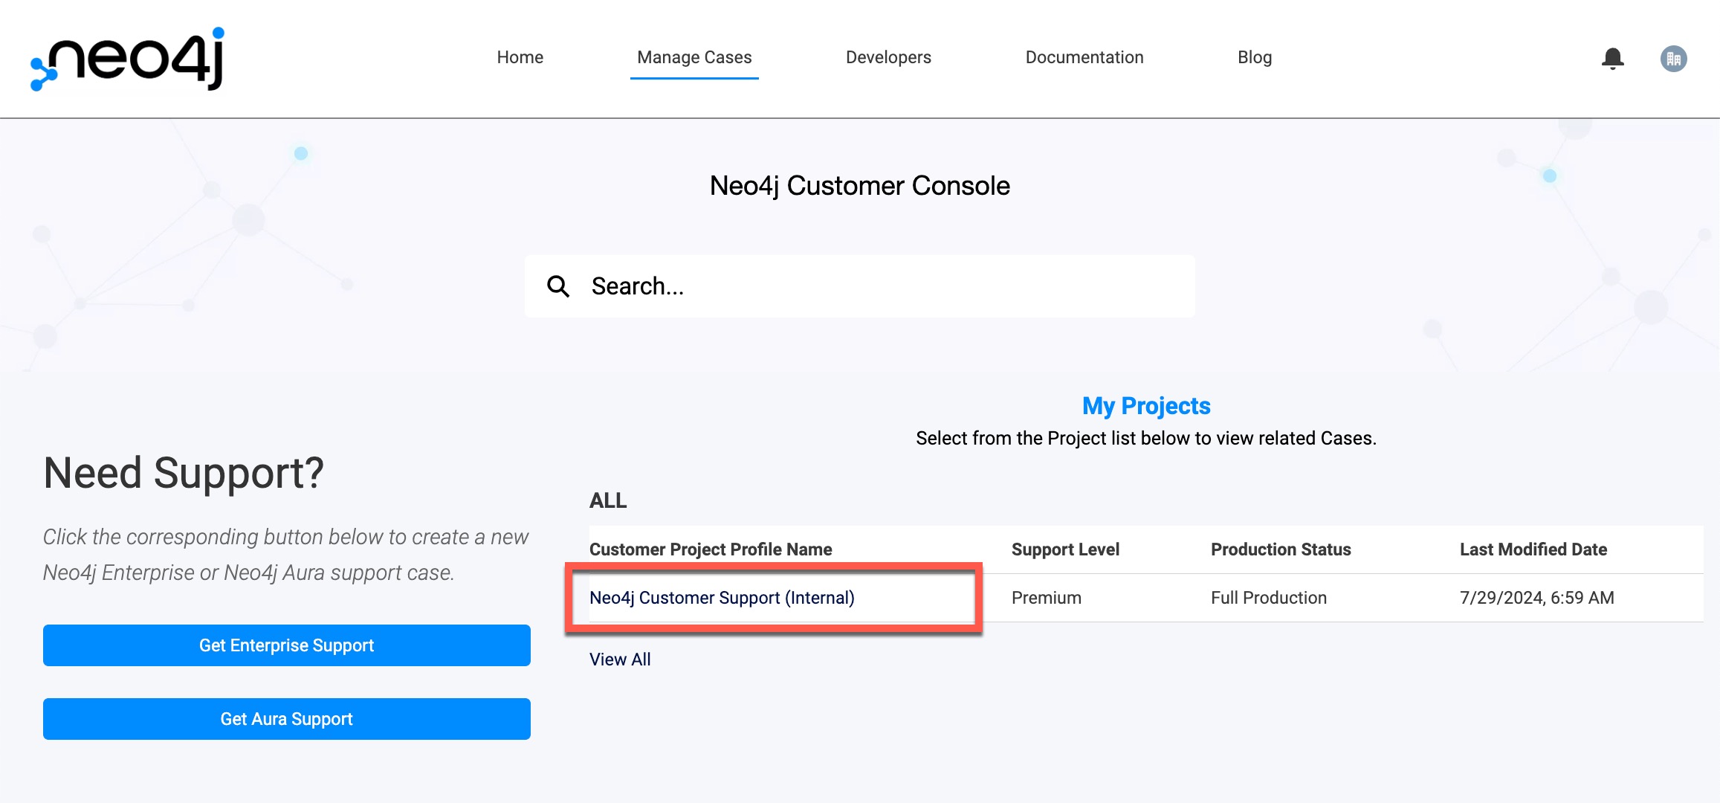Viewport: 1720px width, 803px height.
Task: Click the Support Level column header
Action: tap(1065, 549)
